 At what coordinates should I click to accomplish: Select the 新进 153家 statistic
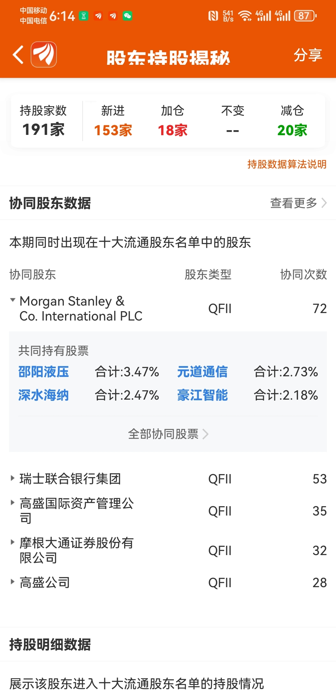click(x=113, y=121)
